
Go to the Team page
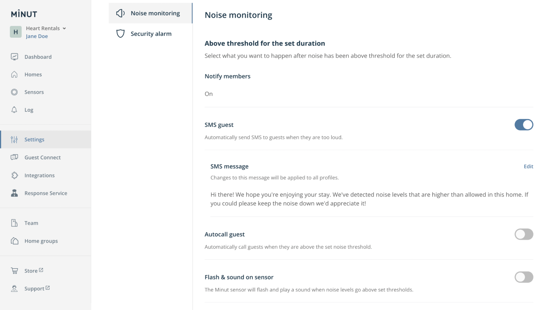coord(31,223)
